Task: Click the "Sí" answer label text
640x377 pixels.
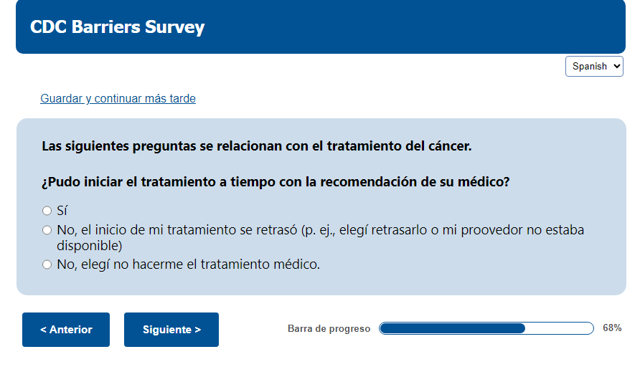Action: point(62,211)
